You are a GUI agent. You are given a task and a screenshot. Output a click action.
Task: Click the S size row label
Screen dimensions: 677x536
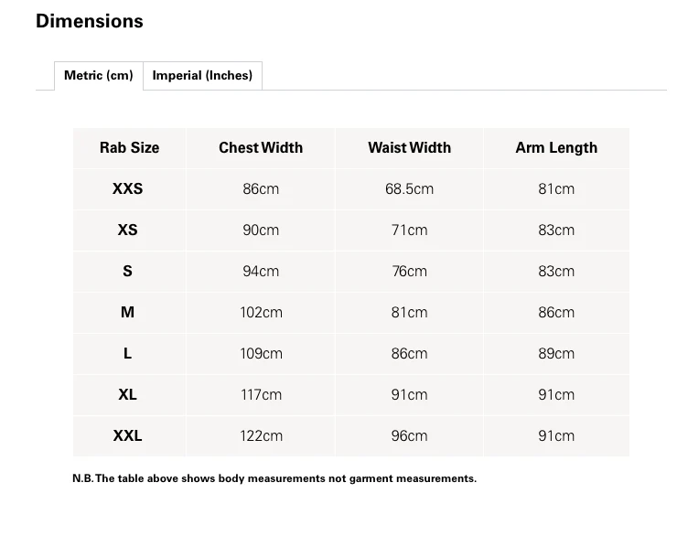[127, 271]
